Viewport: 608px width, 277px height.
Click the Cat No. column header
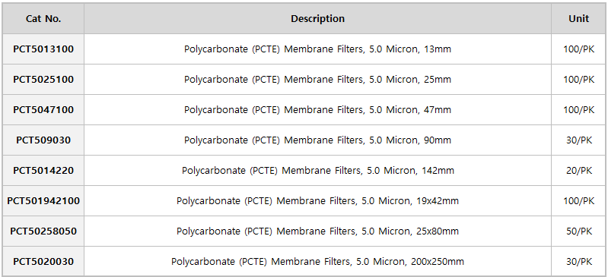point(43,18)
